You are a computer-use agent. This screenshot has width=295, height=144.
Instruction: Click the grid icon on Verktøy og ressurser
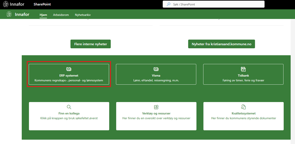(156, 107)
